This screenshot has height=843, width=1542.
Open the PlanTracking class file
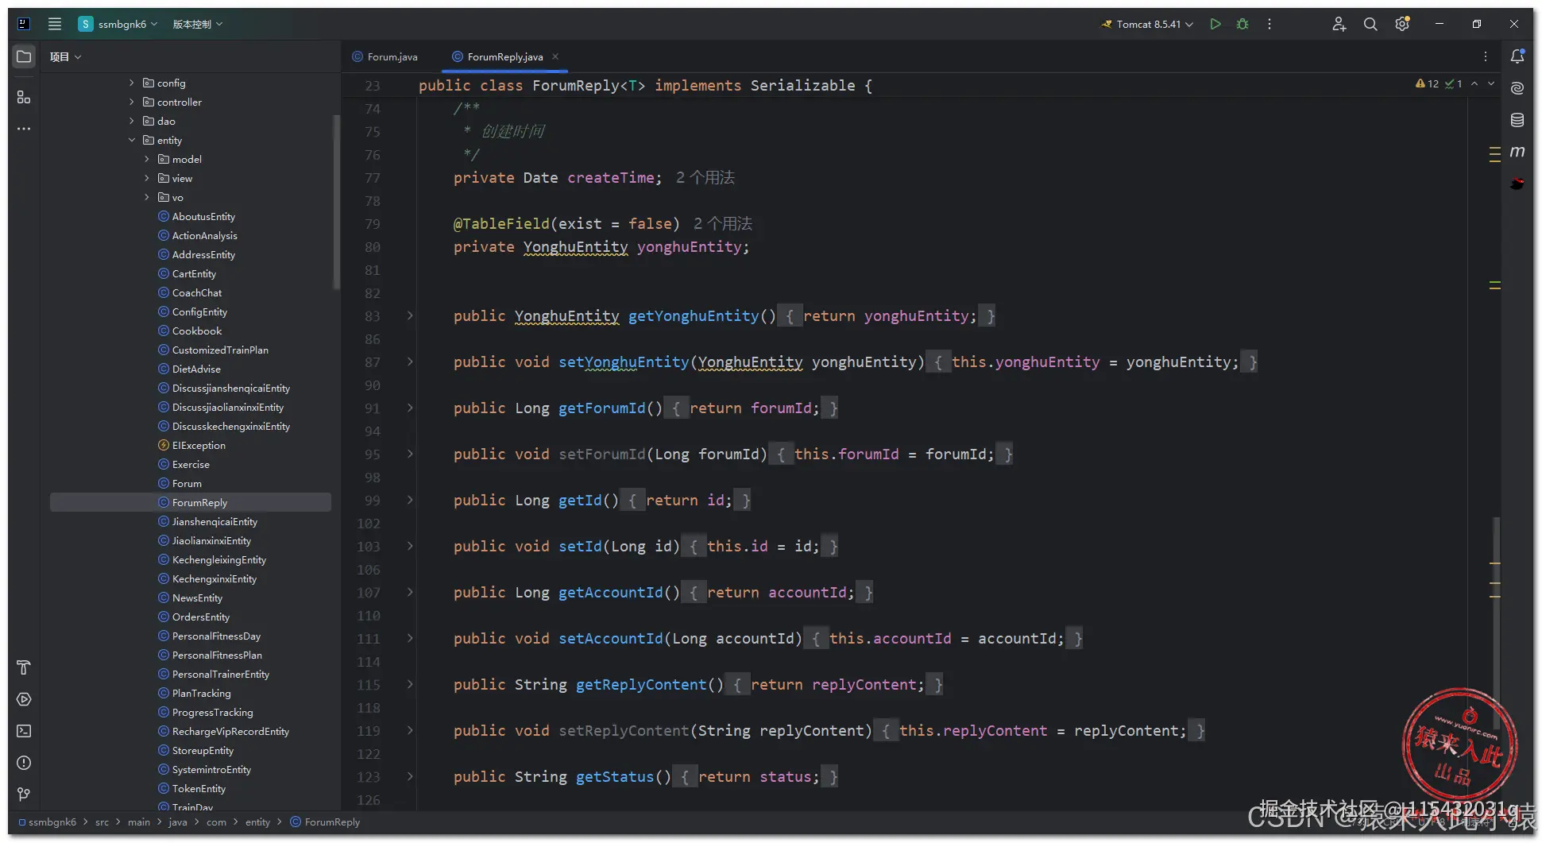(x=201, y=693)
